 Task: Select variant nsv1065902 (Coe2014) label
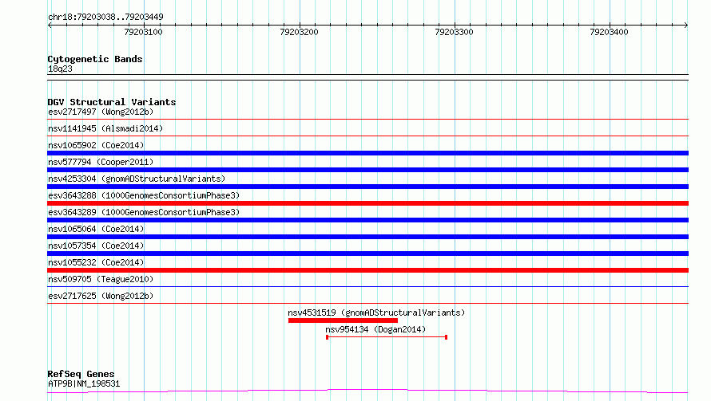[96, 145]
